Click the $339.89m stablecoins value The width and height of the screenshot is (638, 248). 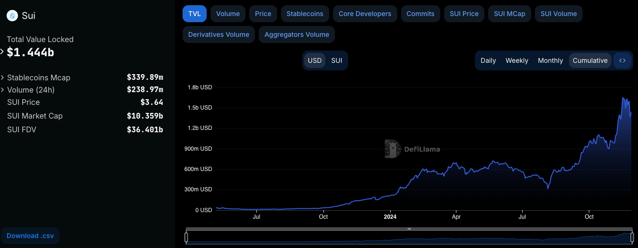pyautogui.click(x=145, y=77)
